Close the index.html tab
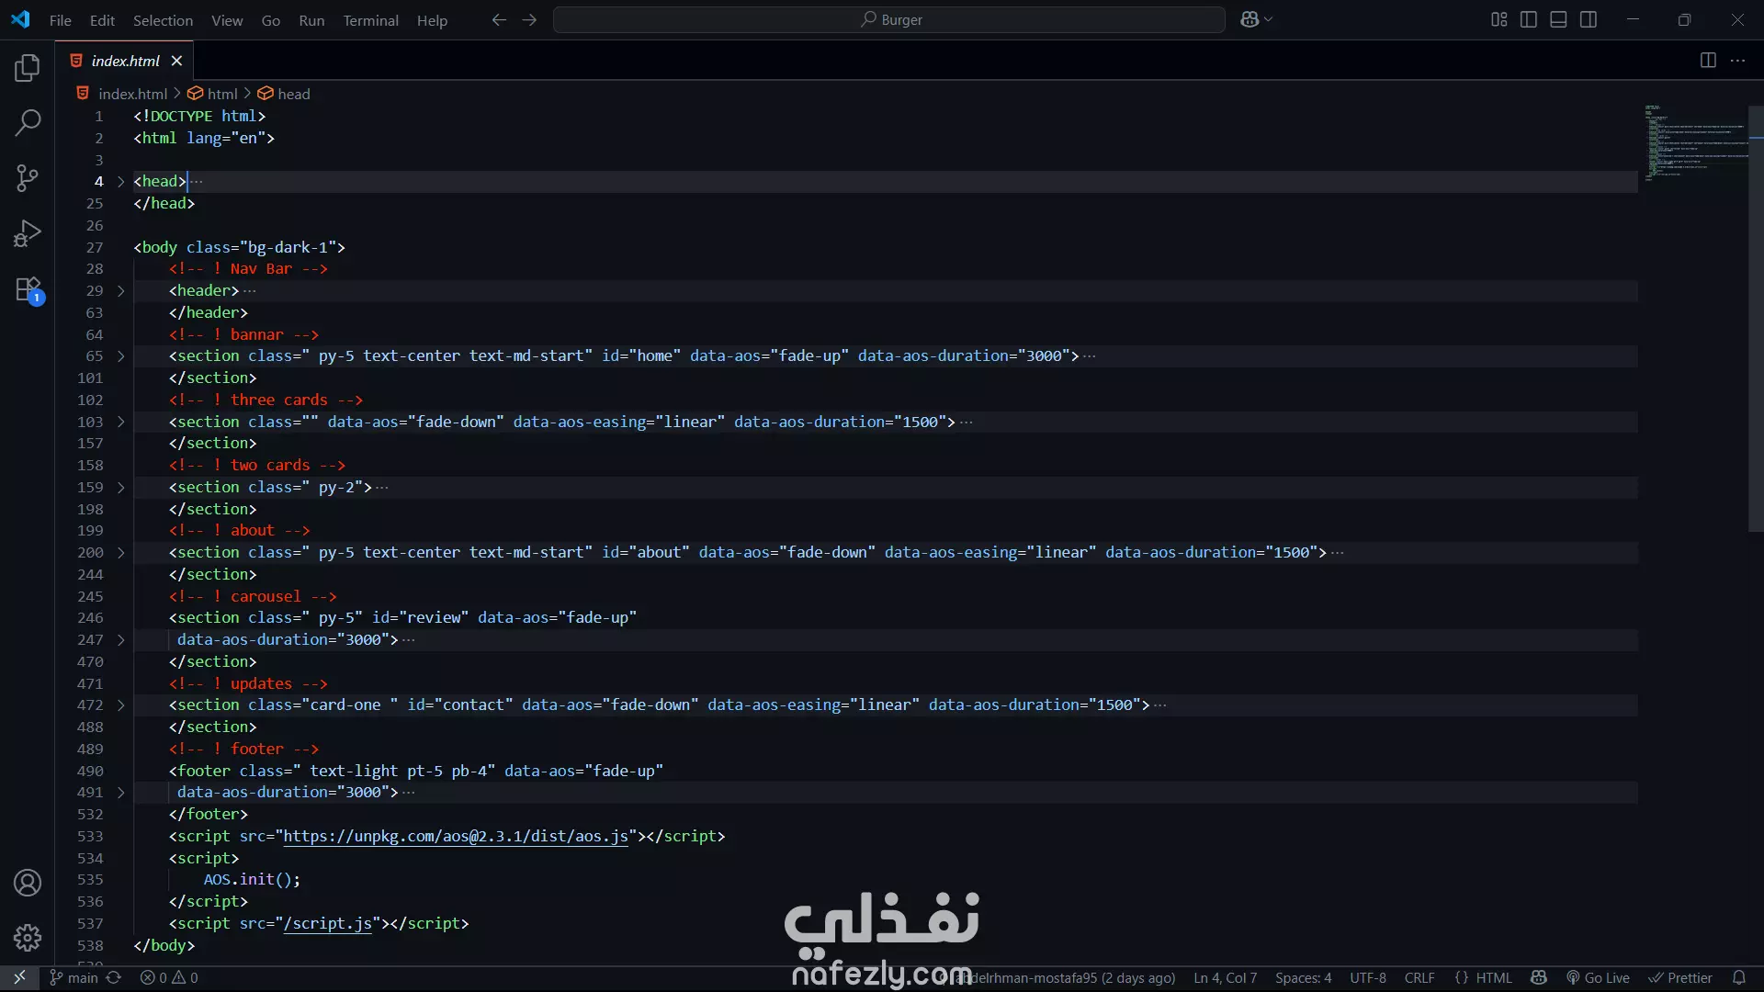The width and height of the screenshot is (1764, 992). point(176,61)
